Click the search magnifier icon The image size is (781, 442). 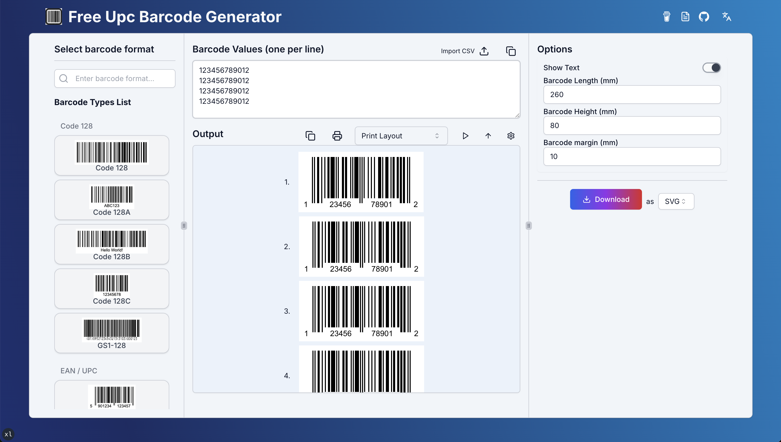pyautogui.click(x=64, y=79)
